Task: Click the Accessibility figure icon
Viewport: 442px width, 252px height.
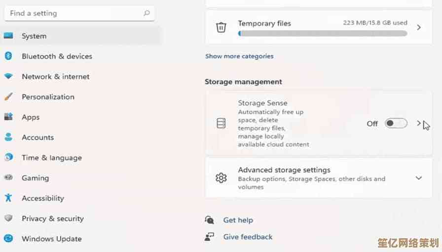Action: click(8, 198)
